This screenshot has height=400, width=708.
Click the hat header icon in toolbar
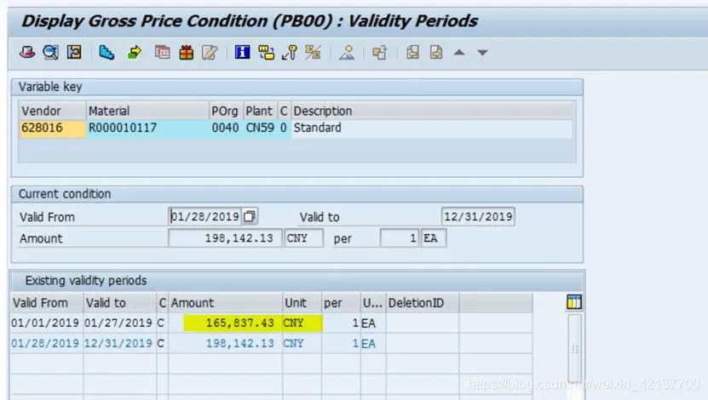[27, 52]
